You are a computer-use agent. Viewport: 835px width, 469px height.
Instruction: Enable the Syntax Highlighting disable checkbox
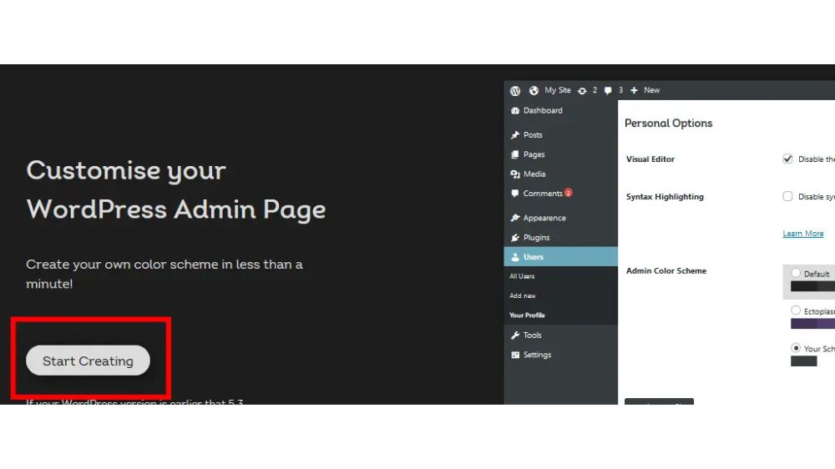coord(787,196)
